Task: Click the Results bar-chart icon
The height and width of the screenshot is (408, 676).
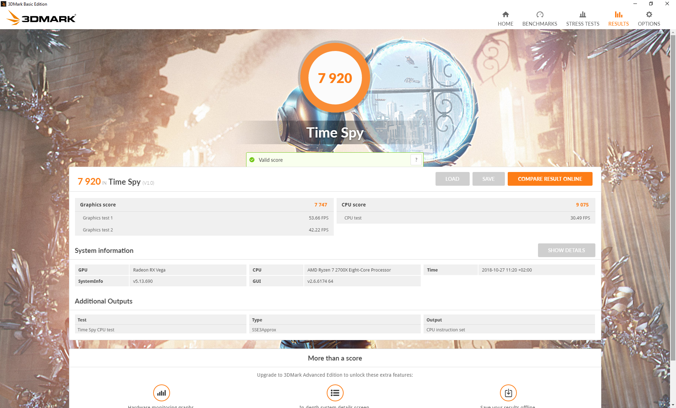Action: [x=618, y=14]
